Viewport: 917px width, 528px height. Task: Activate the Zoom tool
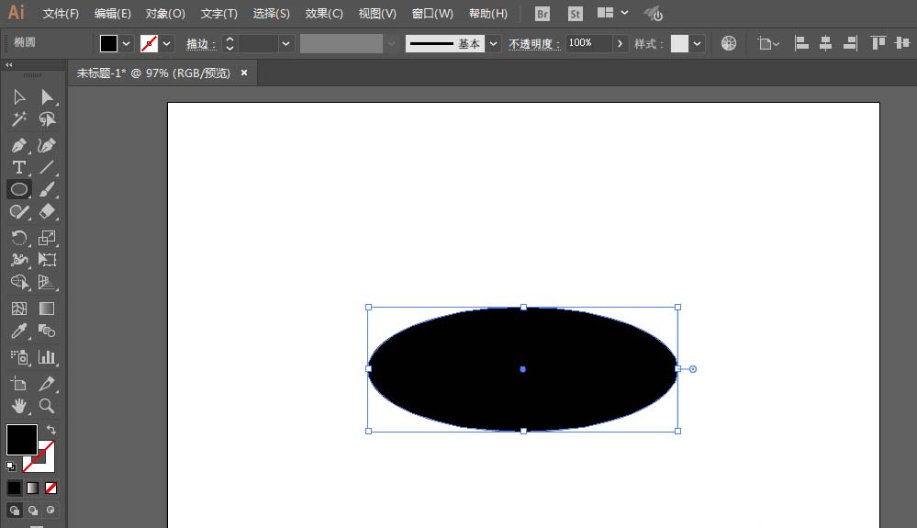point(47,405)
